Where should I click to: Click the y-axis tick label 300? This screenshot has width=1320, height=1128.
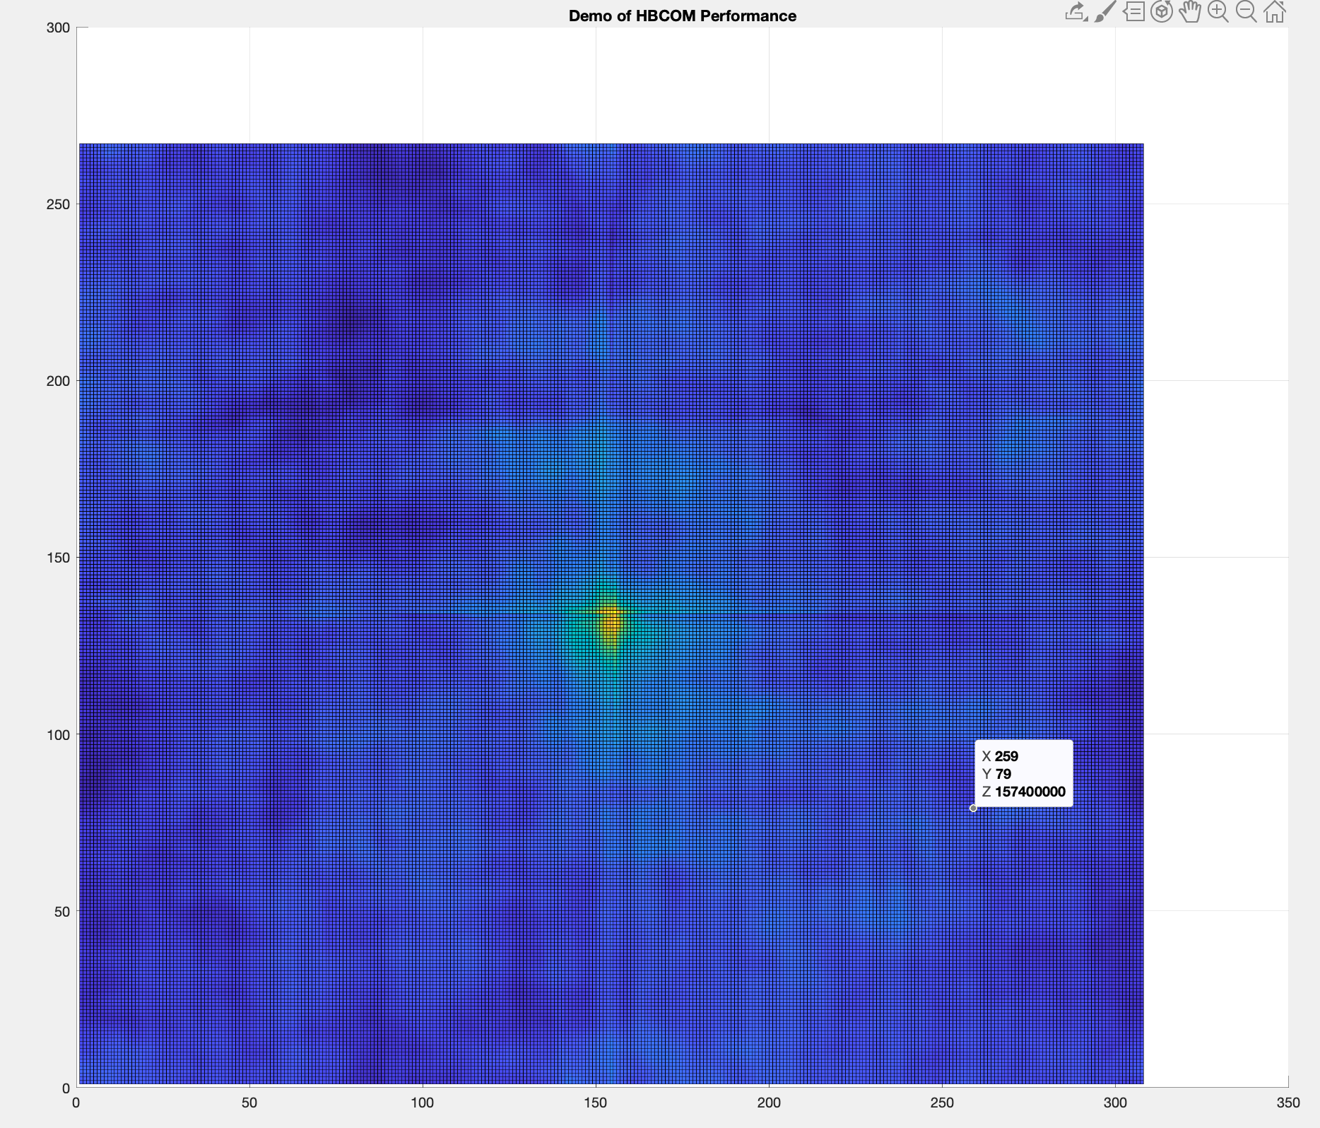pyautogui.click(x=58, y=28)
